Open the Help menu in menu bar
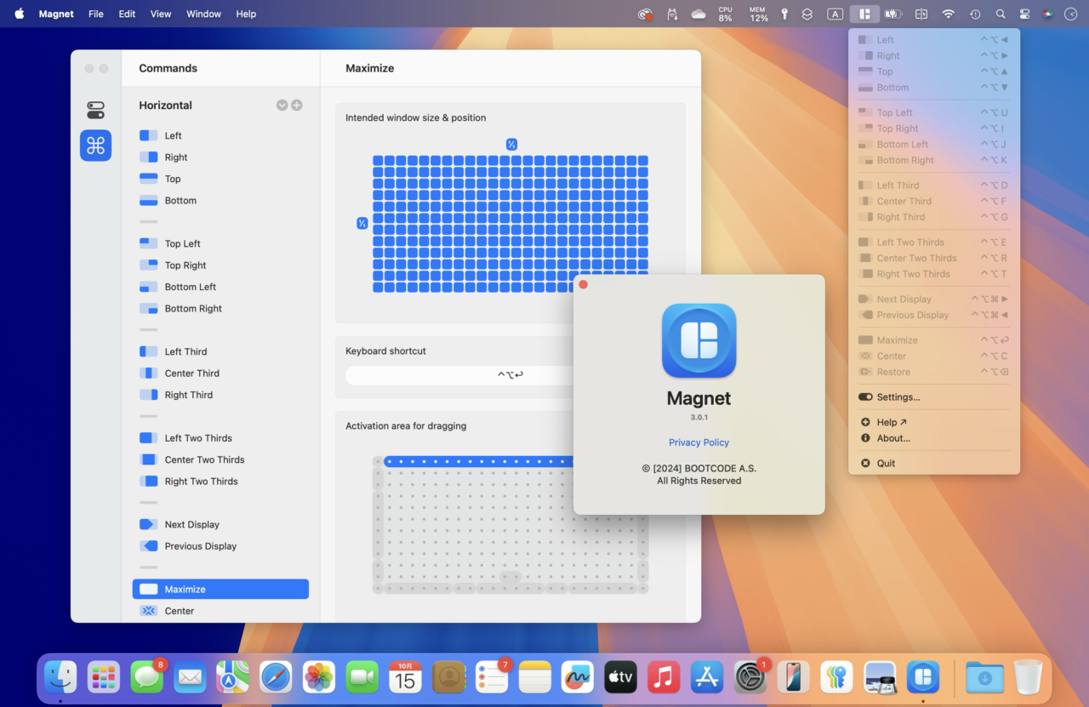1089x707 pixels. (246, 14)
